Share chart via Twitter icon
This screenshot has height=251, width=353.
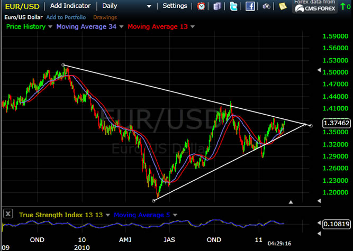(x=233, y=6)
